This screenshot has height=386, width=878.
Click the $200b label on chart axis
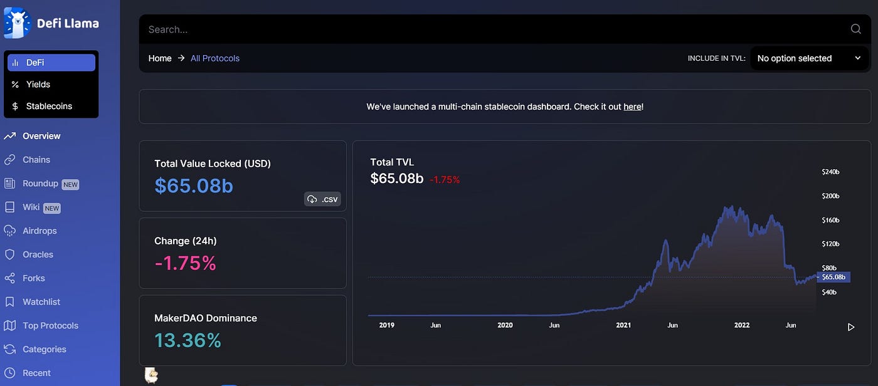[x=830, y=196]
